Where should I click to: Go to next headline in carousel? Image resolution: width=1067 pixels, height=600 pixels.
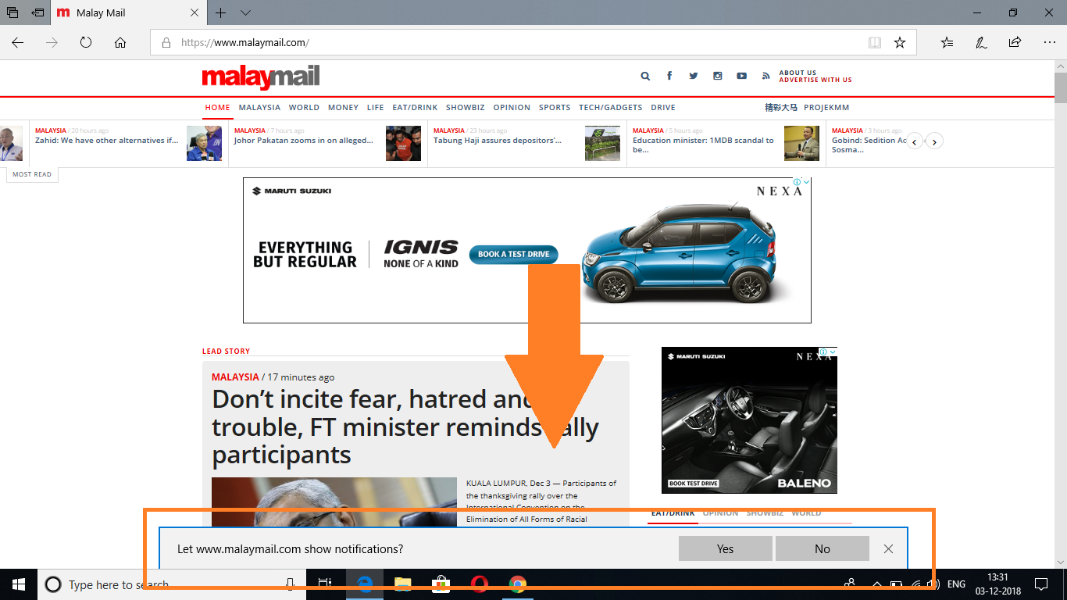(934, 141)
